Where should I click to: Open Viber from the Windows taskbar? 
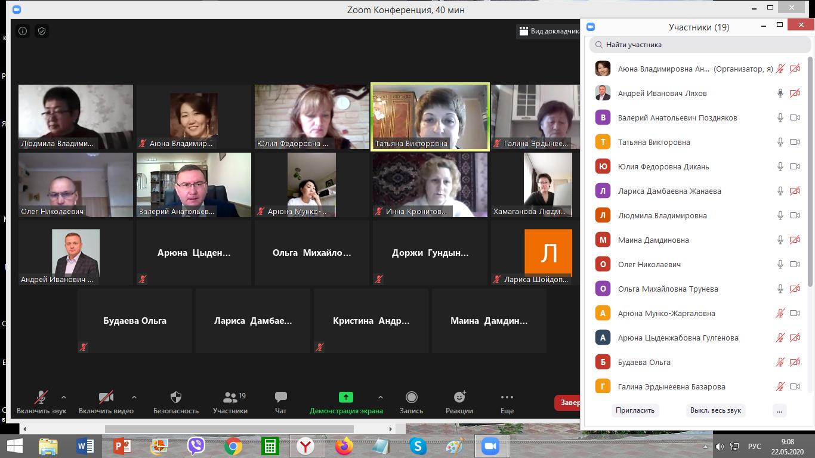pos(196,445)
